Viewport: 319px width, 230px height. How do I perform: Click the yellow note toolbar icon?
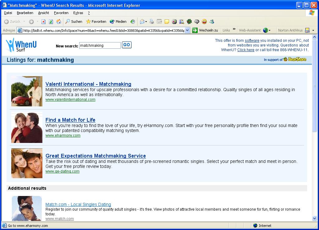point(167,22)
